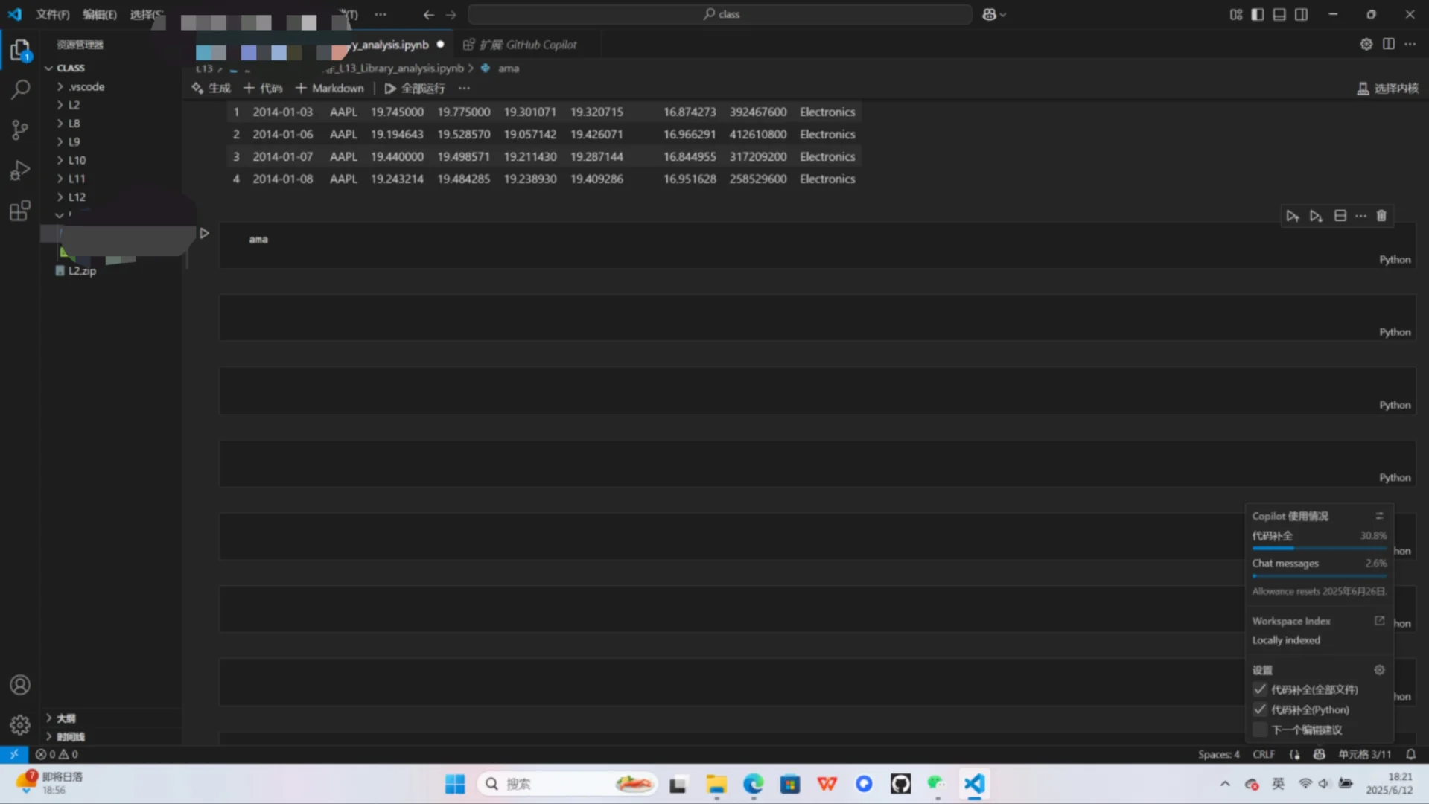The height and width of the screenshot is (804, 1429).
Task: Open the 文件(F) menu
Action: [x=51, y=14]
